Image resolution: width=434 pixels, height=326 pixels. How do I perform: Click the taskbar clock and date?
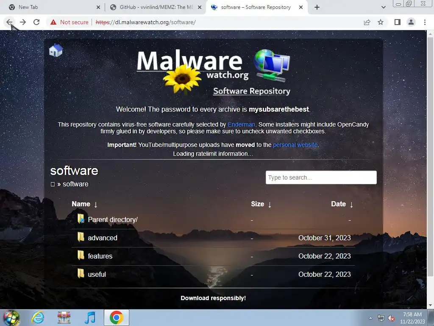[412, 318]
